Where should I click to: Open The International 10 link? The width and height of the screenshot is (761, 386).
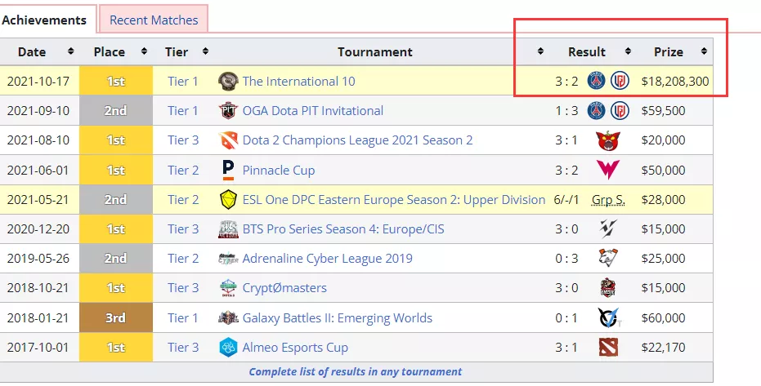tap(298, 82)
